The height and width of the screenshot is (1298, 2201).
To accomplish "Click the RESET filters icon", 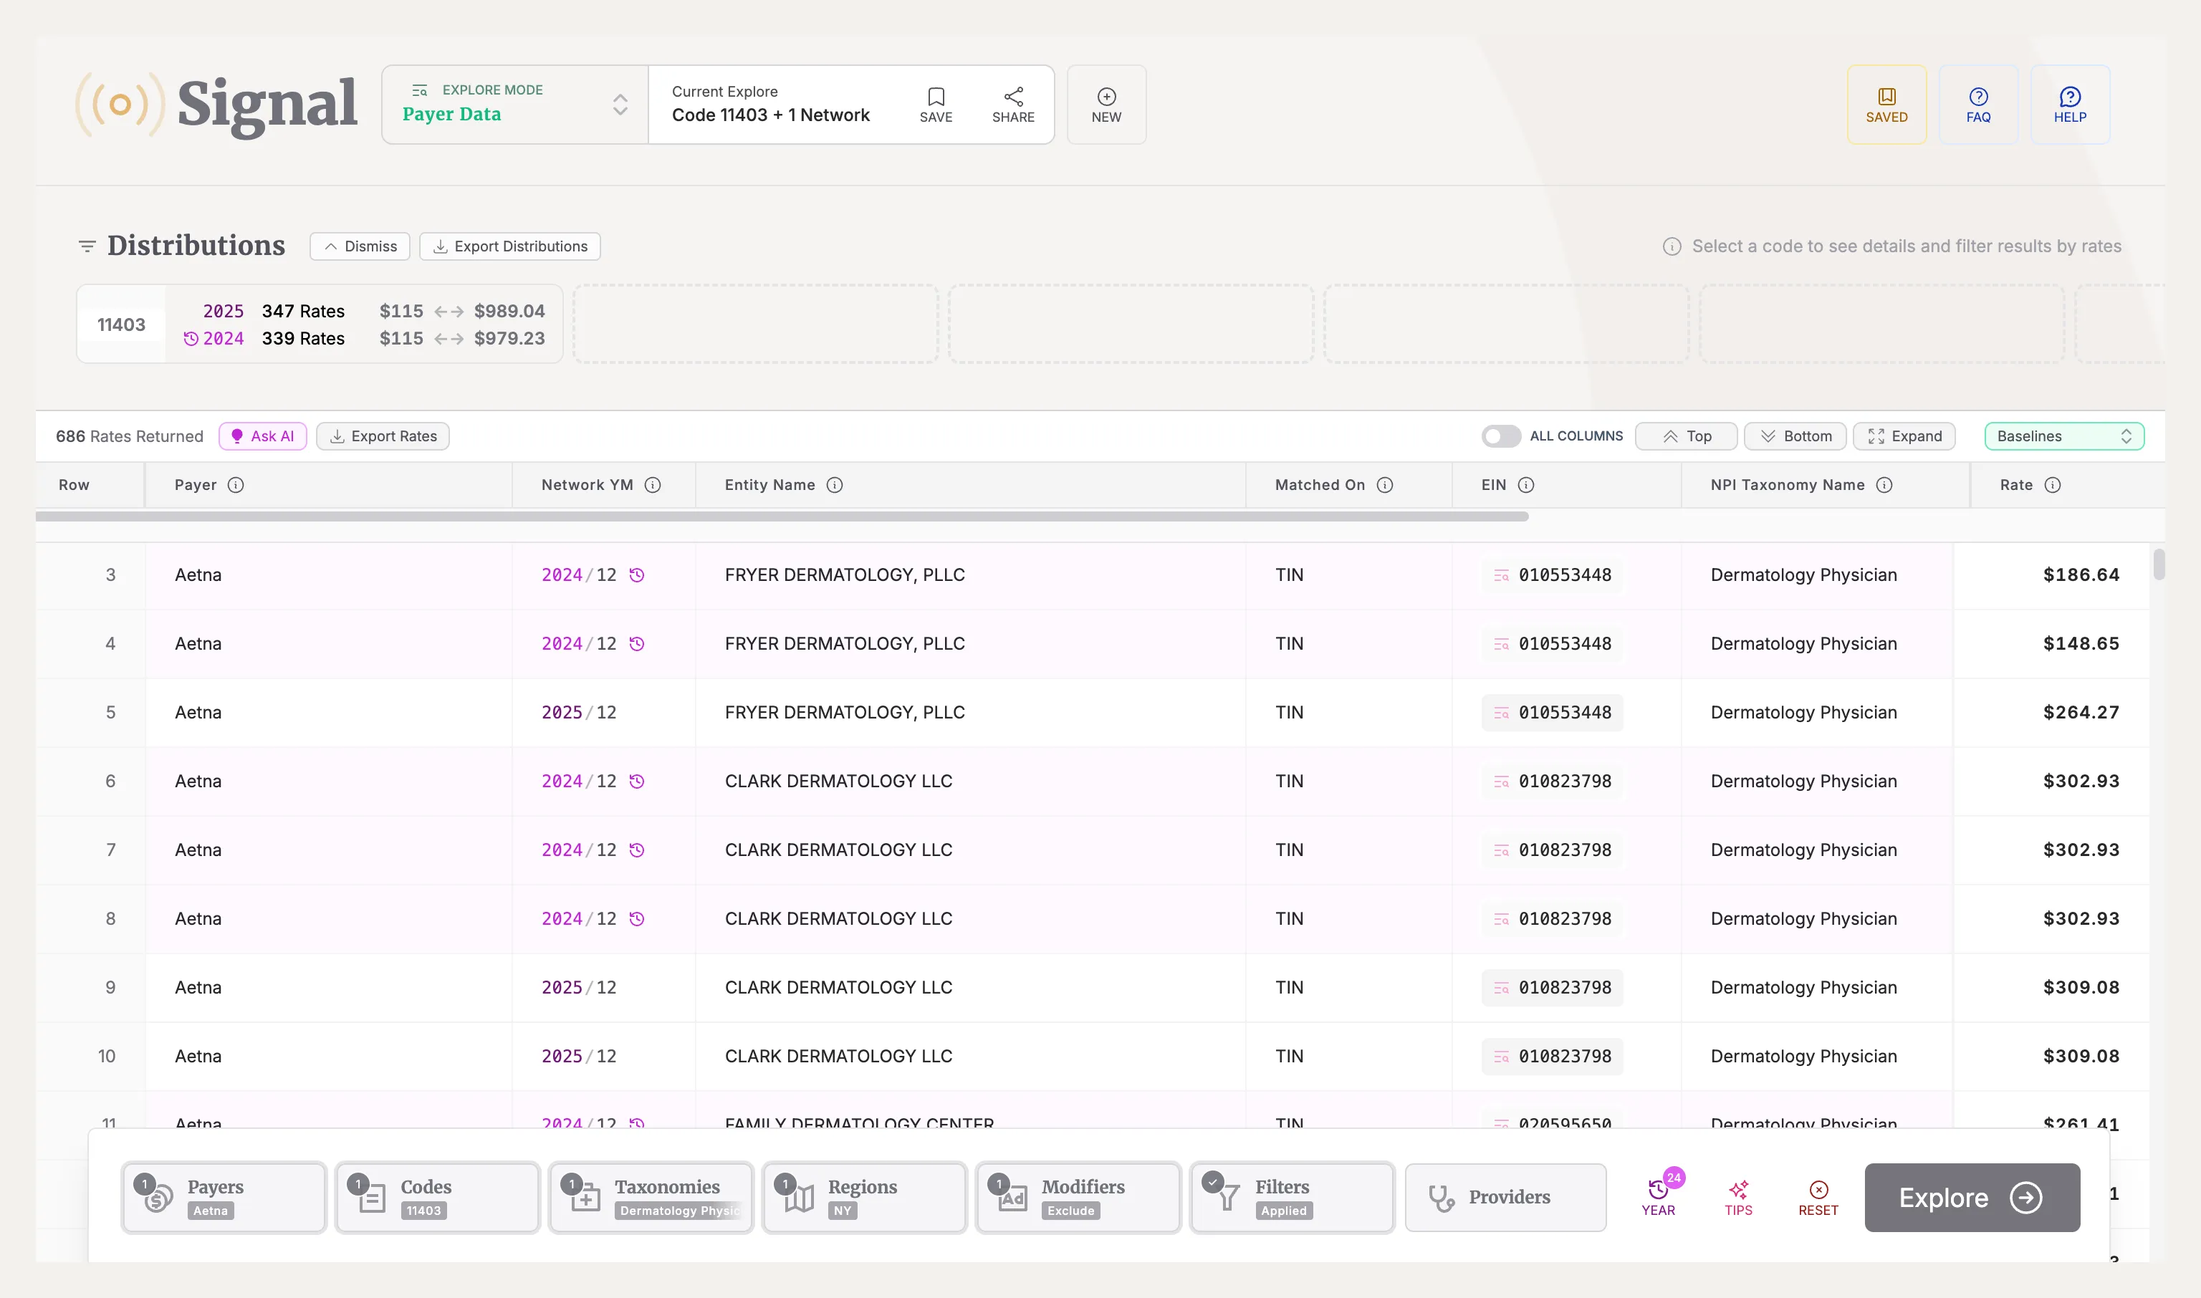I will [1817, 1190].
